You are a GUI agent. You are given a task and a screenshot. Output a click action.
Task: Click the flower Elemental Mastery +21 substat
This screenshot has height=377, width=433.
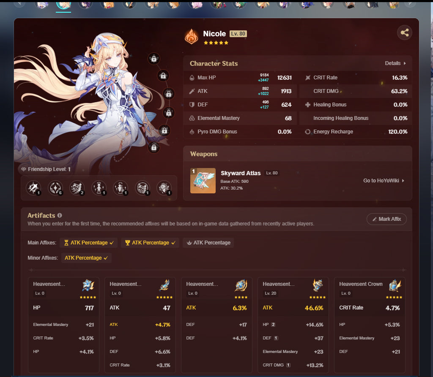click(x=63, y=325)
